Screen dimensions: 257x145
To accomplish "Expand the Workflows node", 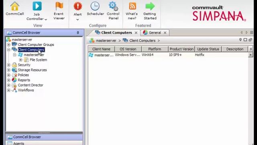I will [8, 90].
